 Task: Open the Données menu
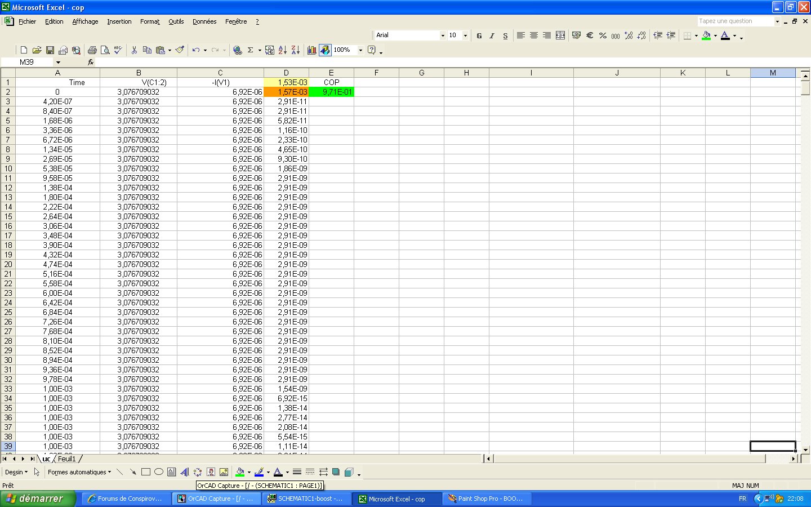(204, 21)
